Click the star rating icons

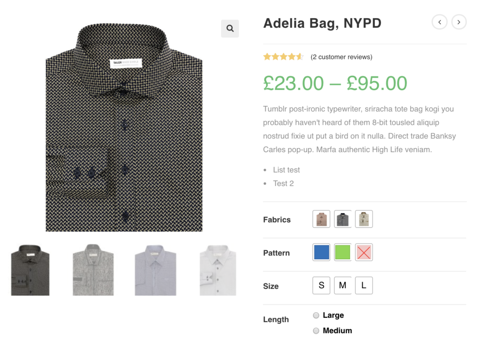click(283, 57)
